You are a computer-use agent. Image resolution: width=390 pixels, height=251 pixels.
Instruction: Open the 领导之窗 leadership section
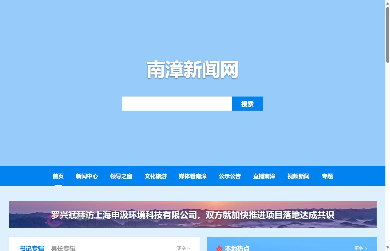point(121,176)
